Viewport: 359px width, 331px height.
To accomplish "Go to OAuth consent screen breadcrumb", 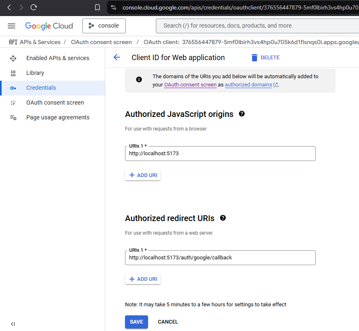I will 101,42.
